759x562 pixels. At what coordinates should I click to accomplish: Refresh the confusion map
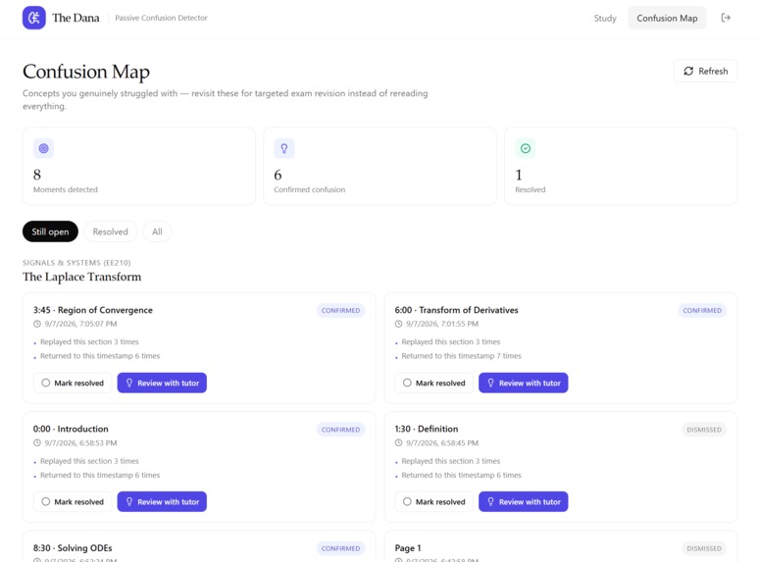[x=705, y=72]
